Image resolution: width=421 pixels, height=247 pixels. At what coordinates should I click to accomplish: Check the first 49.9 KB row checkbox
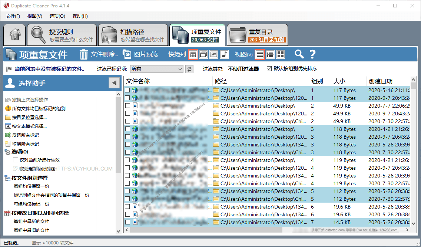(127, 106)
